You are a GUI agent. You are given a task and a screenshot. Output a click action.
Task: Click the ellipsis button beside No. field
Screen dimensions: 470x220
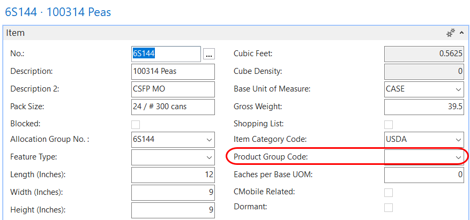click(x=208, y=54)
